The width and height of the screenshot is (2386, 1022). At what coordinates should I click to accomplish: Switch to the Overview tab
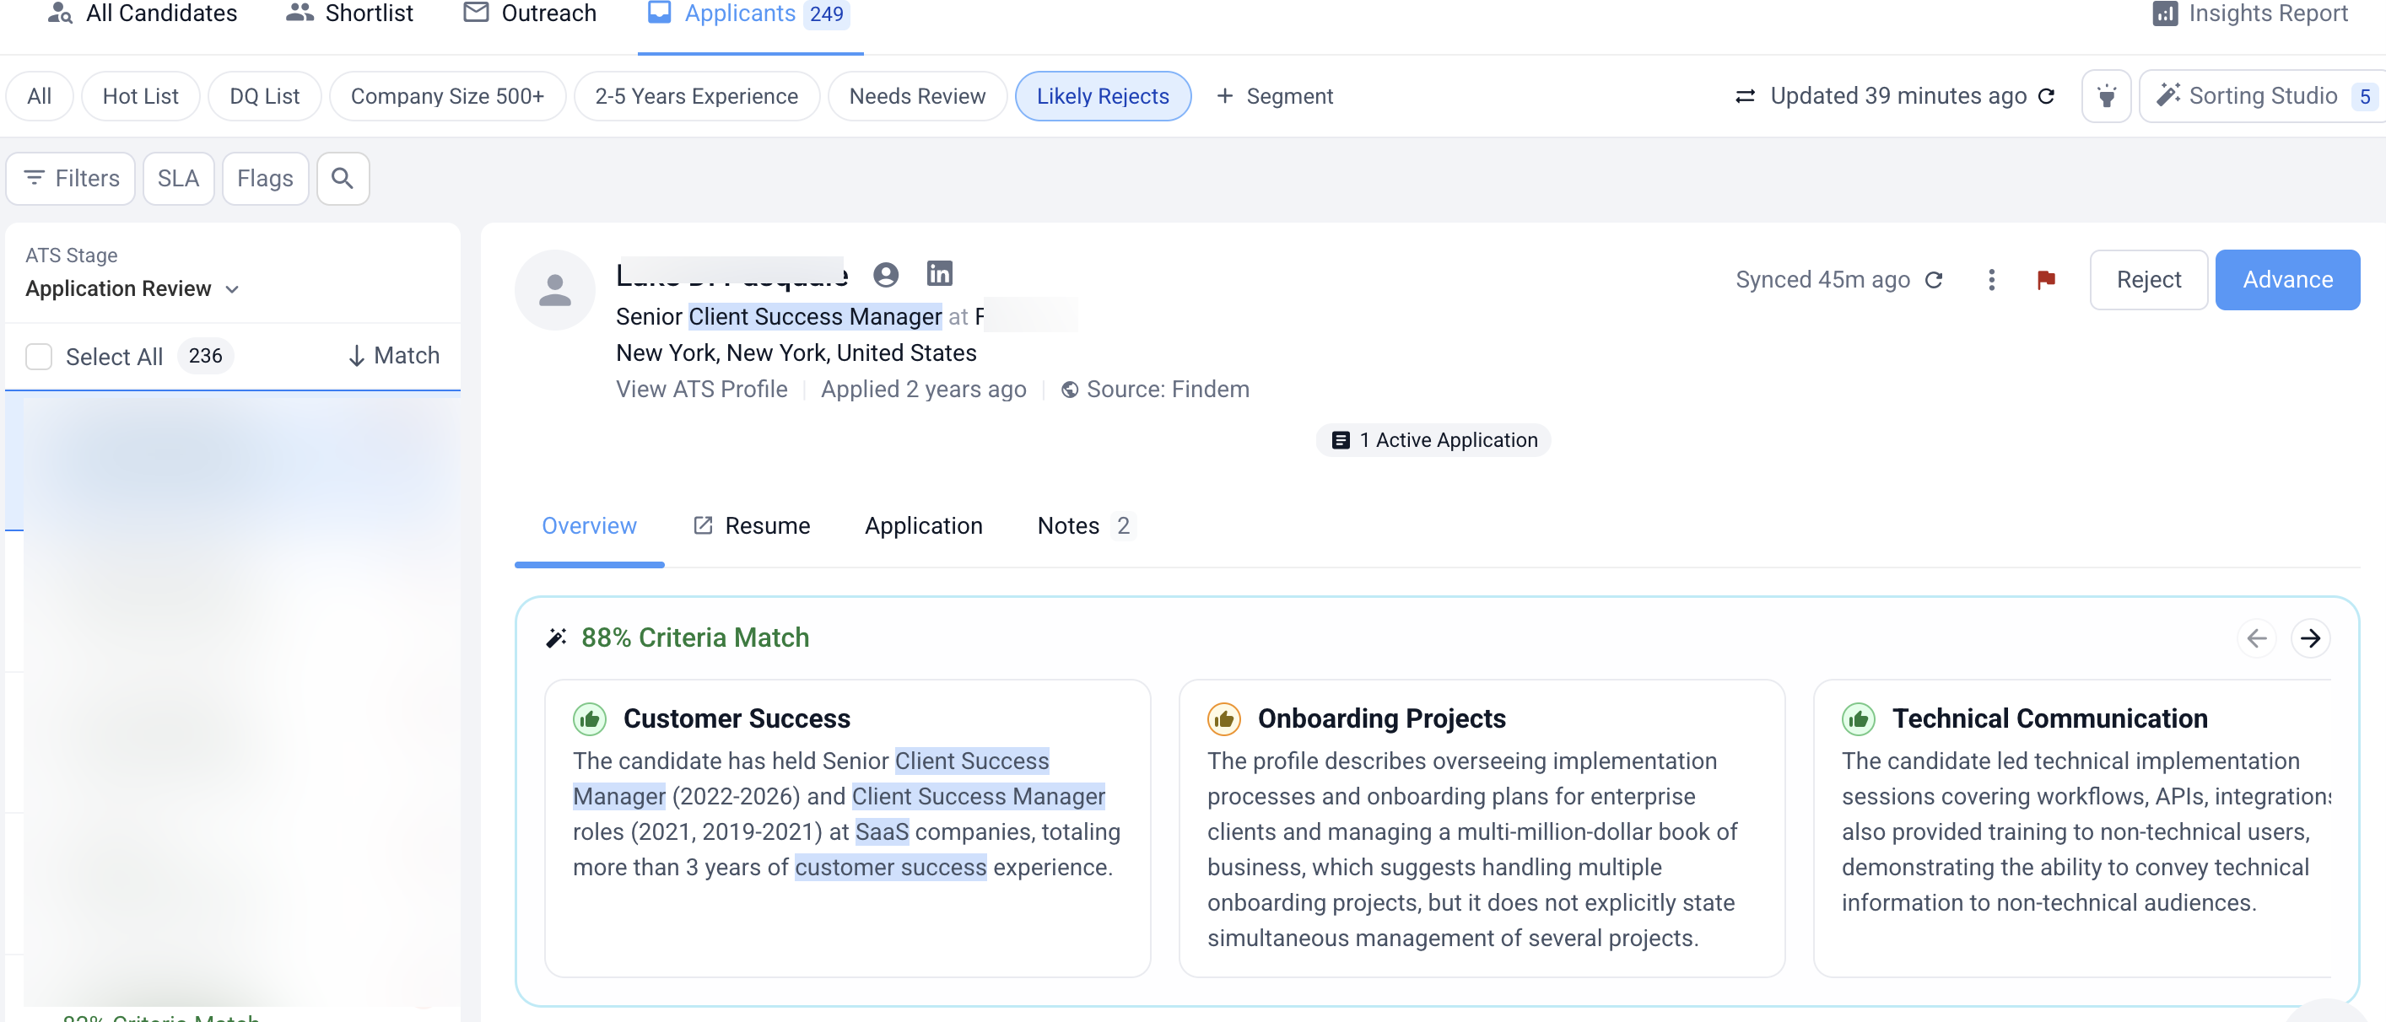coord(589,526)
